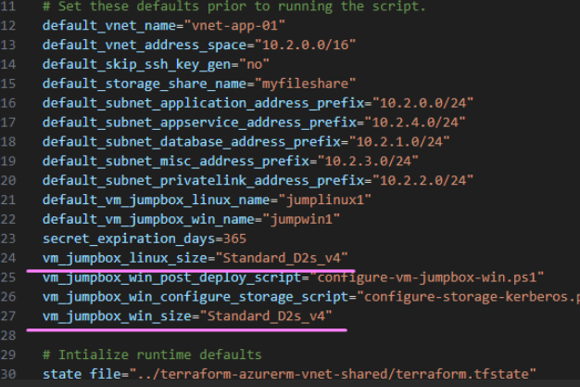580x387 pixels.
Task: Click the value "10.2.4.0/24"
Action: point(415,123)
